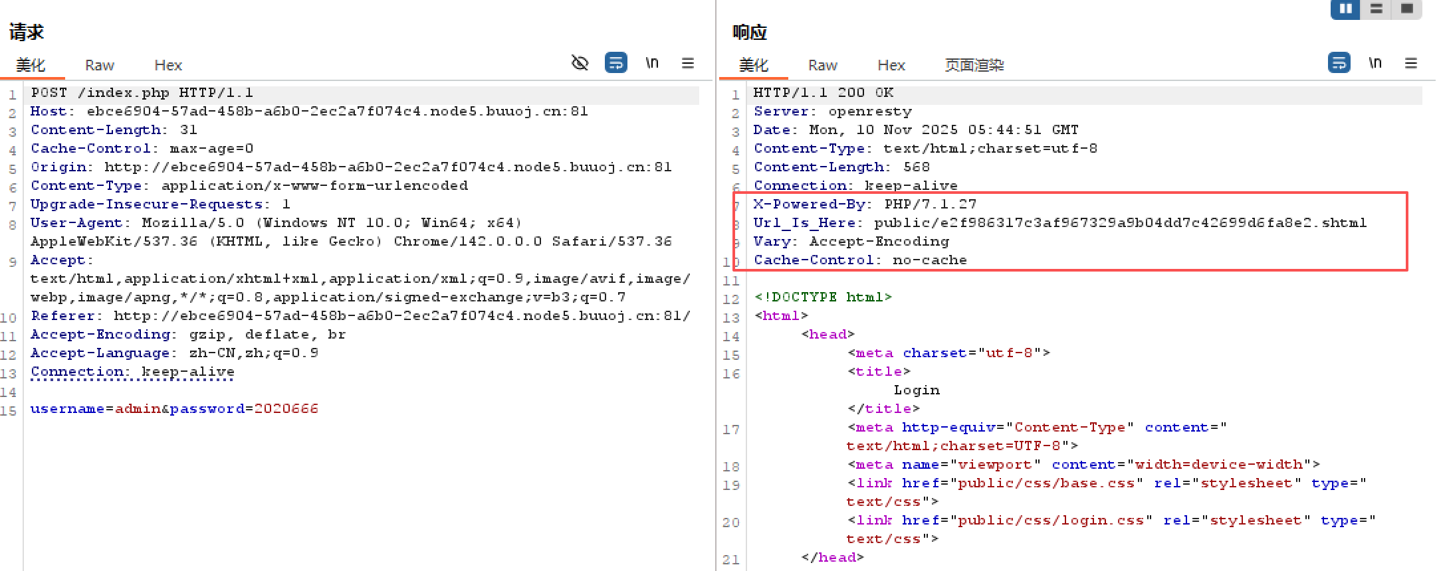Open the 页面渲染 render tab
This screenshot has width=1437, height=571.
974,65
